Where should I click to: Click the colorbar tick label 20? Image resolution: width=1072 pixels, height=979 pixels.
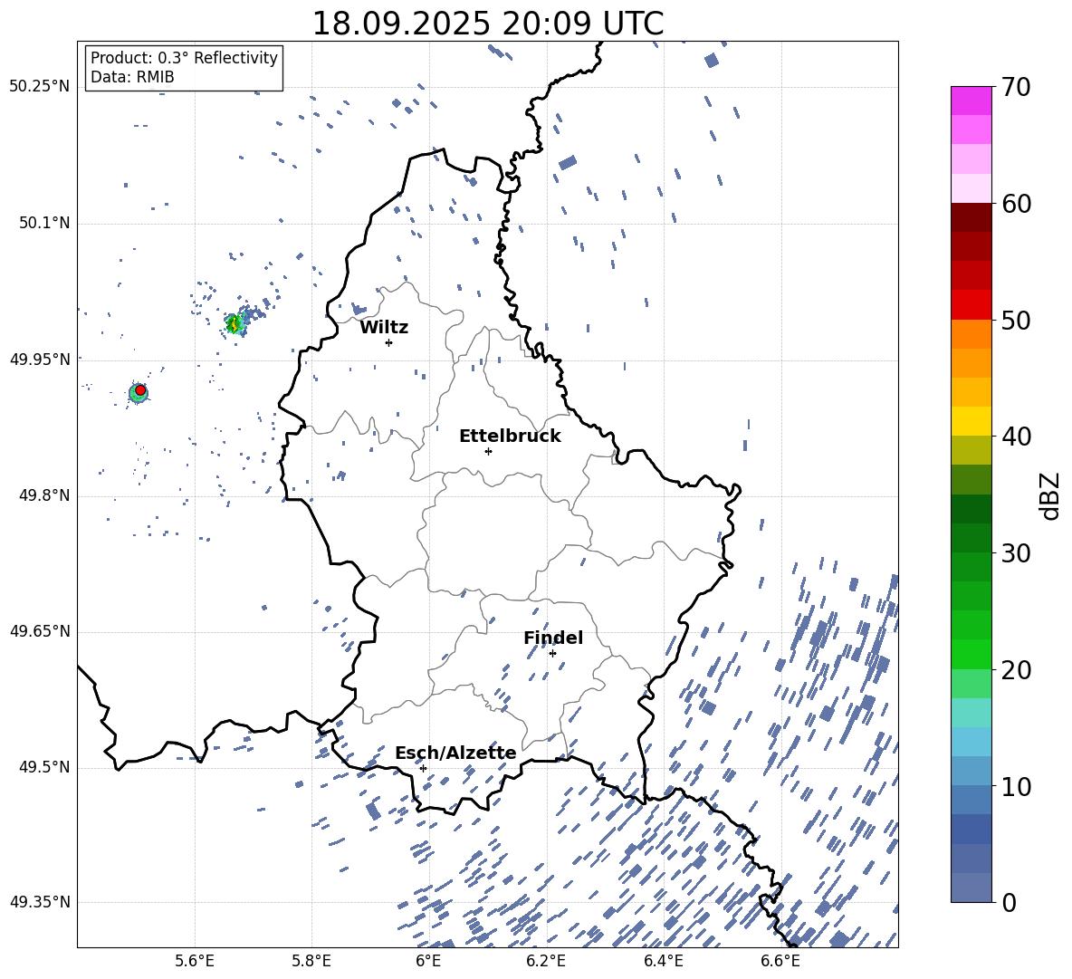[x=1015, y=670]
